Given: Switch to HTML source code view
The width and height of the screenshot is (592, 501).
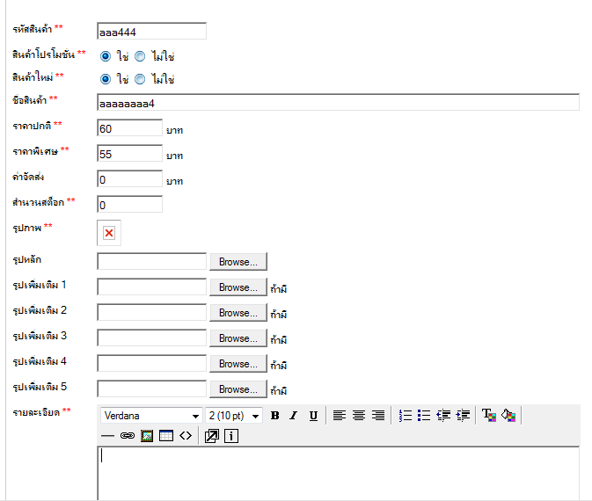Looking at the screenshot, I should coord(186,436).
